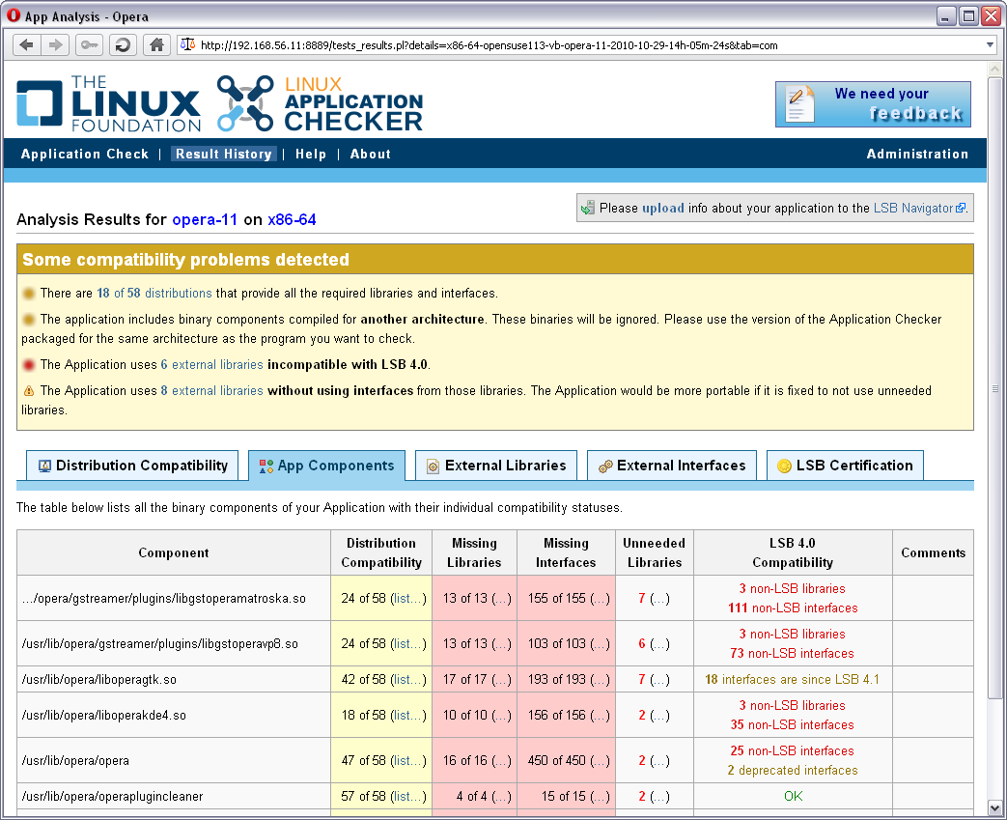Expand unneeded libraries '6' for libgstoperavp8.so
This screenshot has height=820, width=1007.
pos(659,643)
